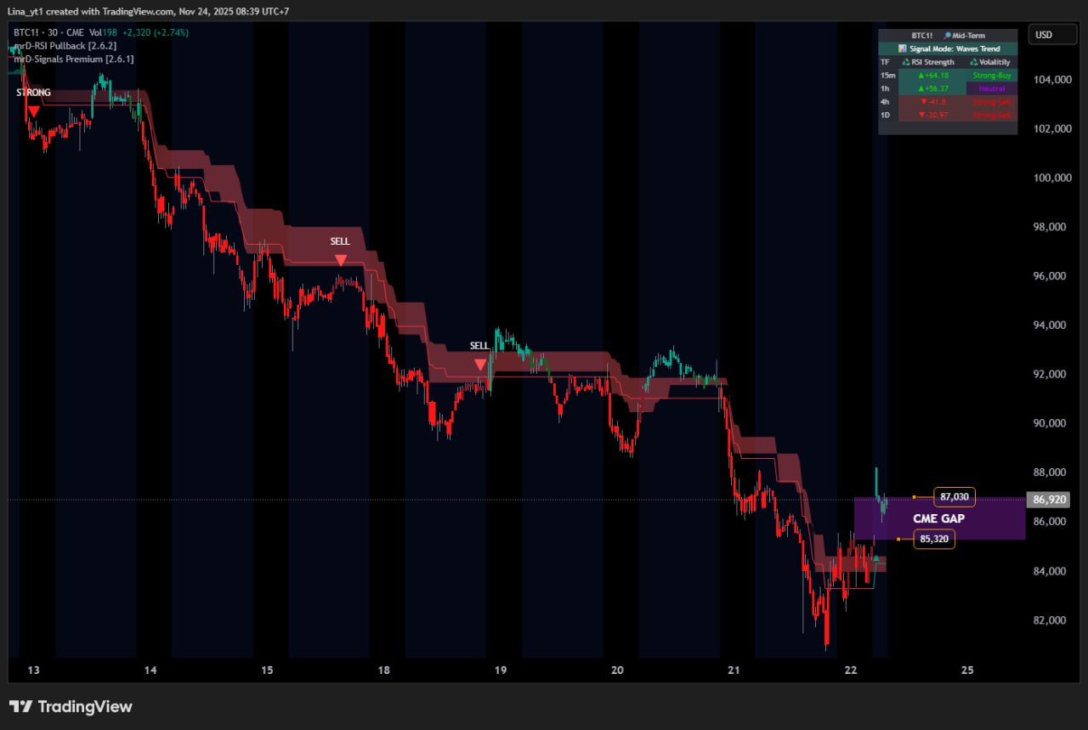Viewport: 1088px width, 730px height.
Task: Click the Mid-Term magnifier icon
Action: click(x=947, y=36)
